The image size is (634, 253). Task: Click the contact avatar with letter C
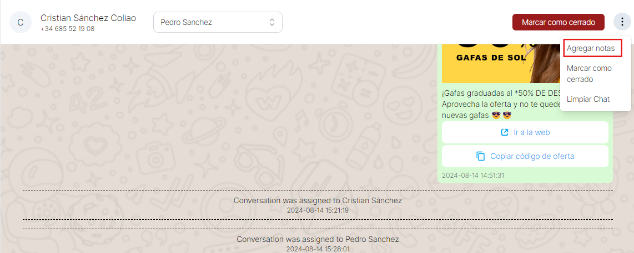coord(21,23)
